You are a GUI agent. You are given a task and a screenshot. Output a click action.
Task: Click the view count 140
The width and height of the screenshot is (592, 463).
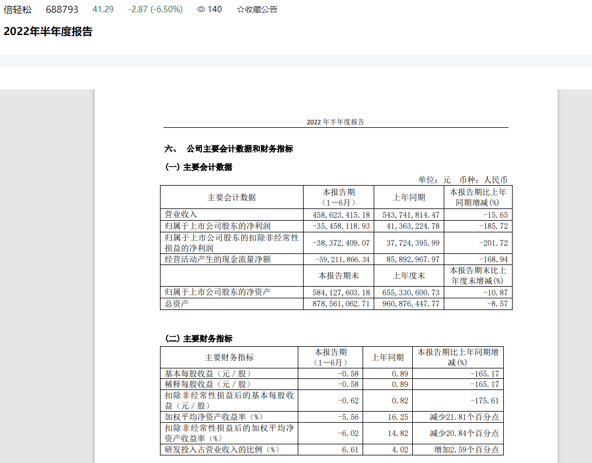click(x=214, y=9)
